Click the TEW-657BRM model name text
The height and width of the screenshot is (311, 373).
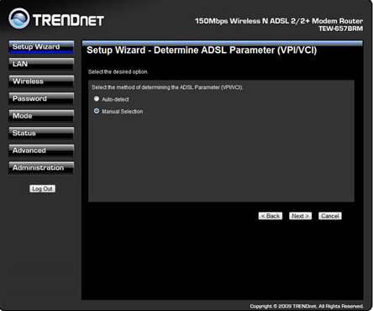click(x=341, y=29)
